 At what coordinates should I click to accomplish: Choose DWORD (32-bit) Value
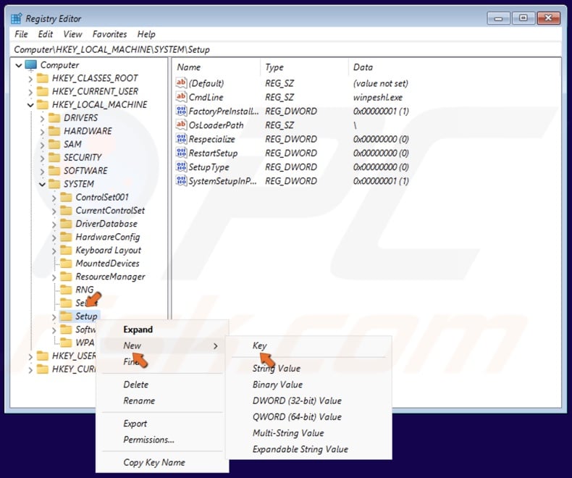click(308, 401)
